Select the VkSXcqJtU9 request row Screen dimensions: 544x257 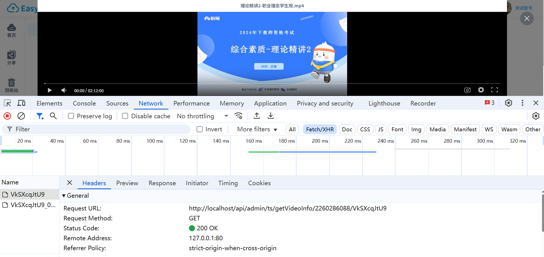click(x=30, y=194)
